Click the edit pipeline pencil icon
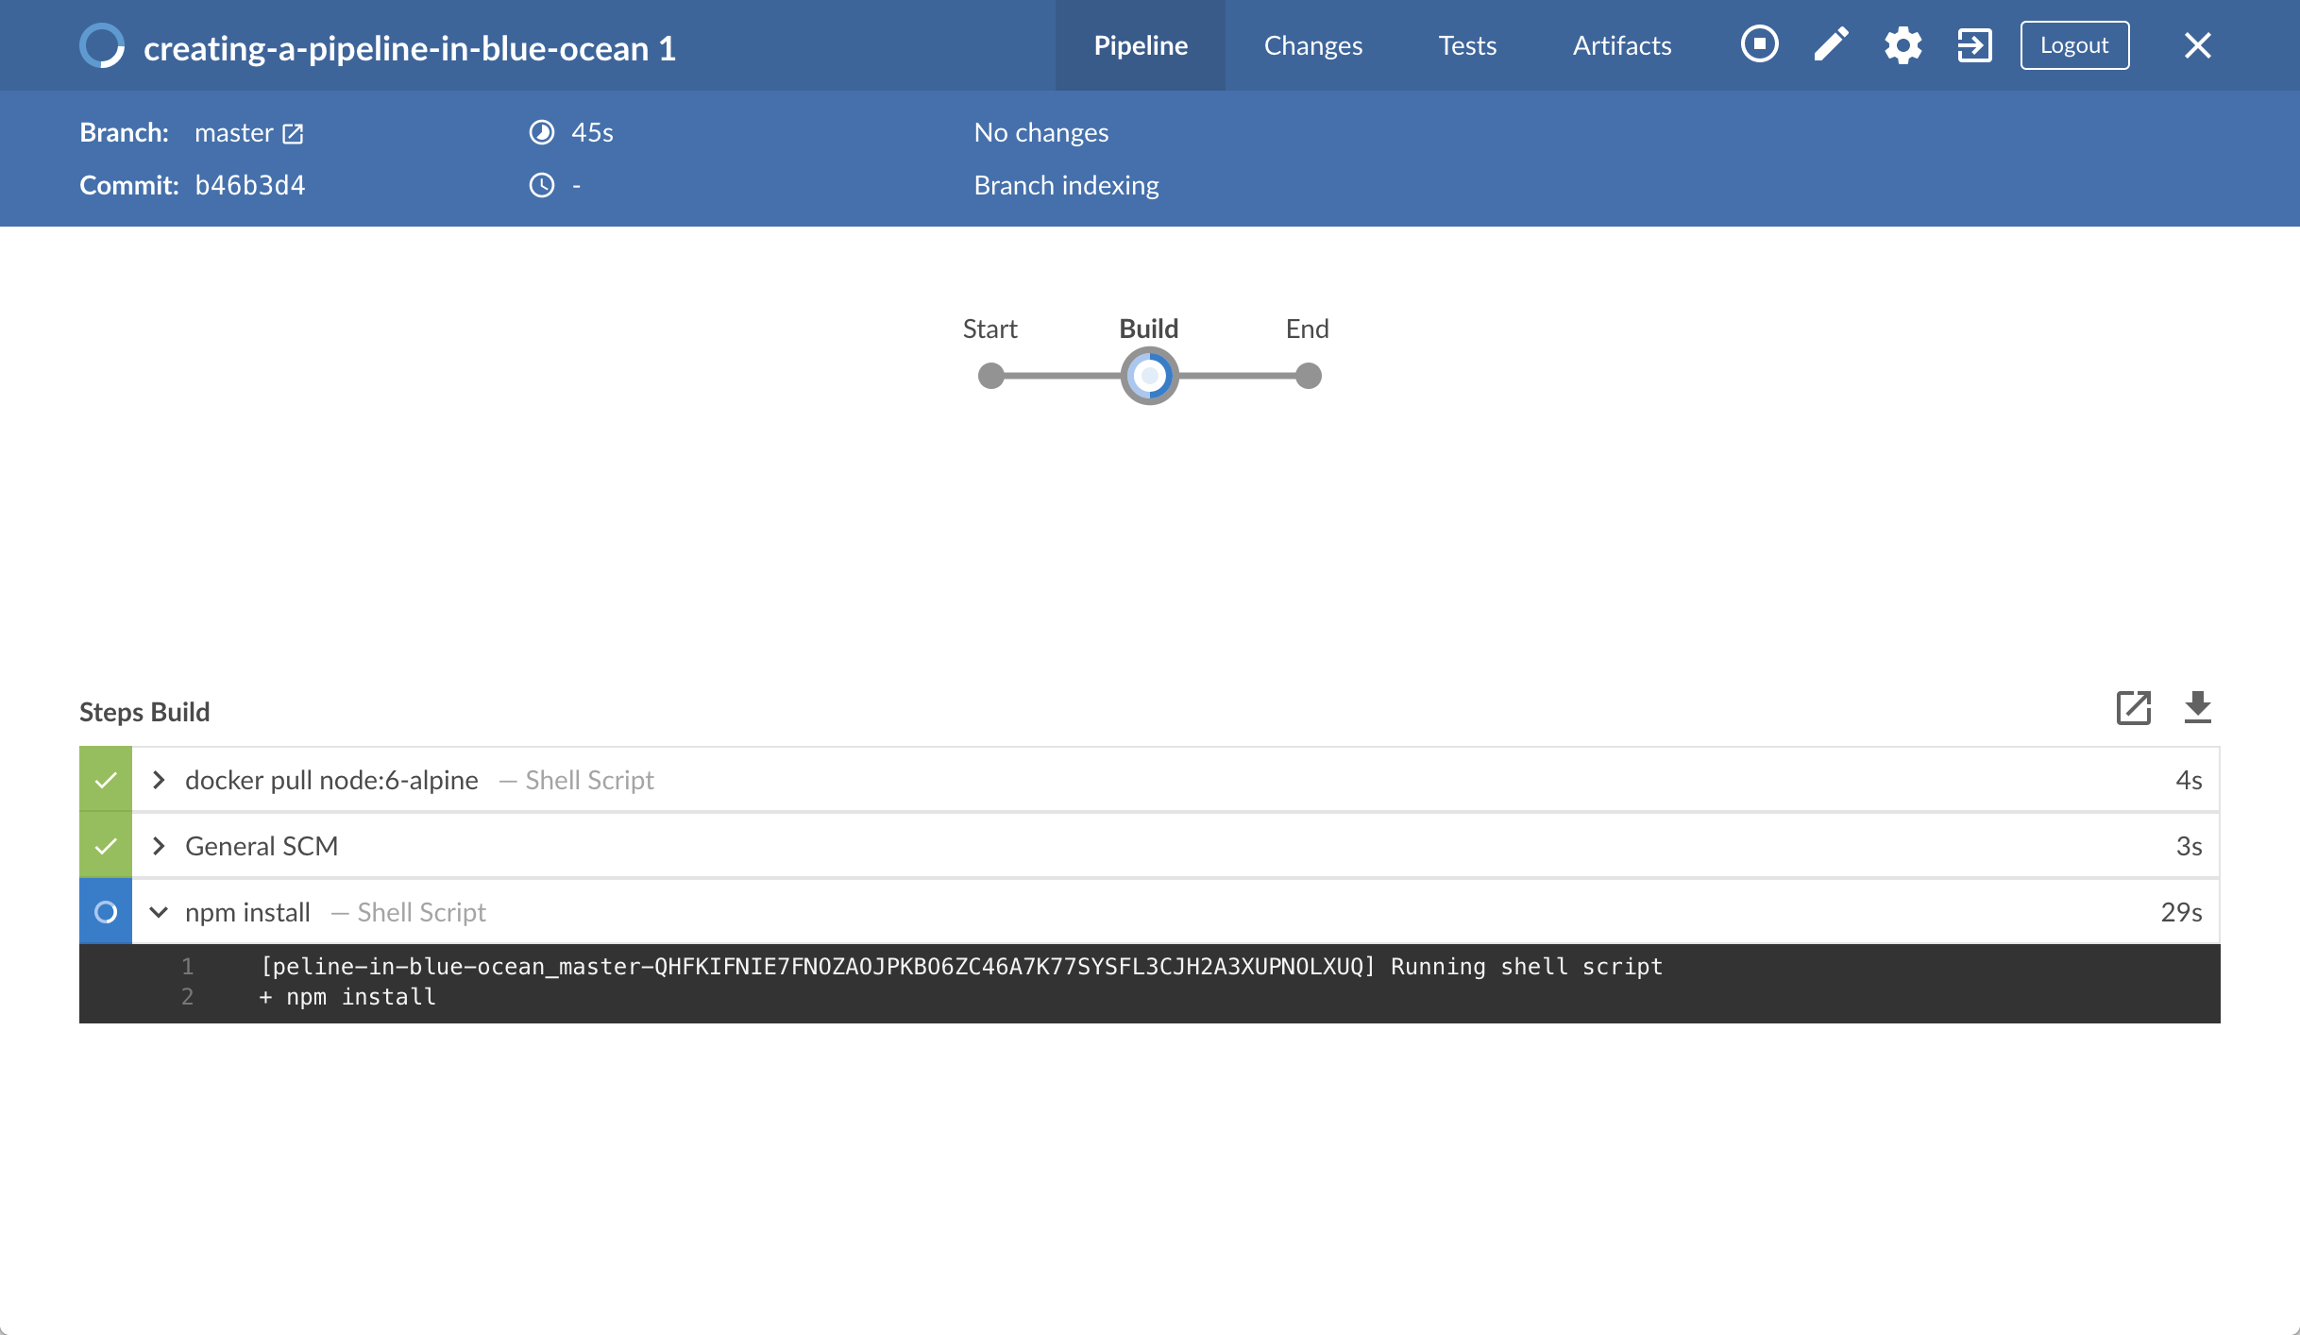This screenshot has height=1335, width=2300. pos(1830,44)
